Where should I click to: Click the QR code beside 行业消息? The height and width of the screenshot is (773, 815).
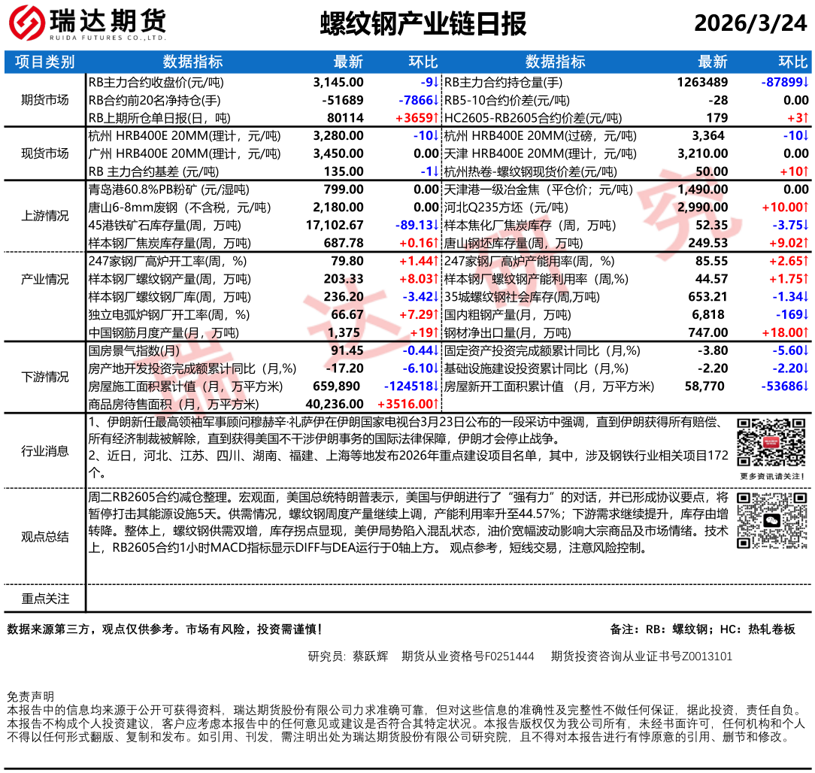770,443
